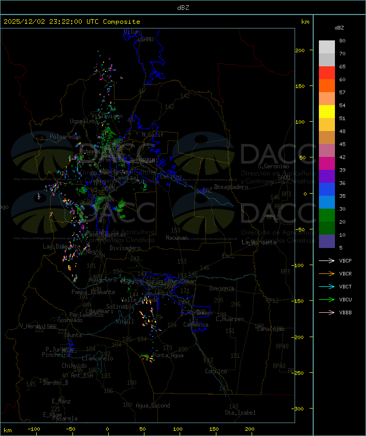This screenshot has width=366, height=436.
Task: Click the -100 km mark on horizontal axis
Action: [34, 429]
